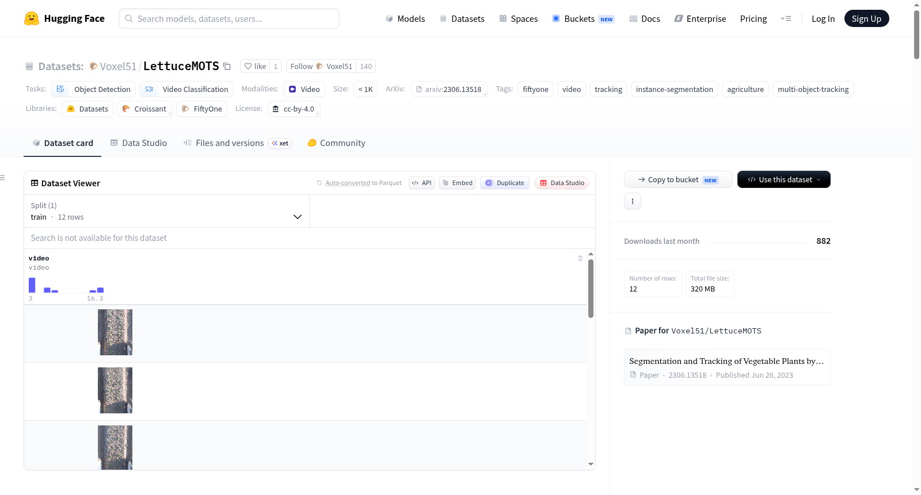Click the Datasets breadcrumb label
This screenshot has height=495, width=921.
[x=61, y=66]
